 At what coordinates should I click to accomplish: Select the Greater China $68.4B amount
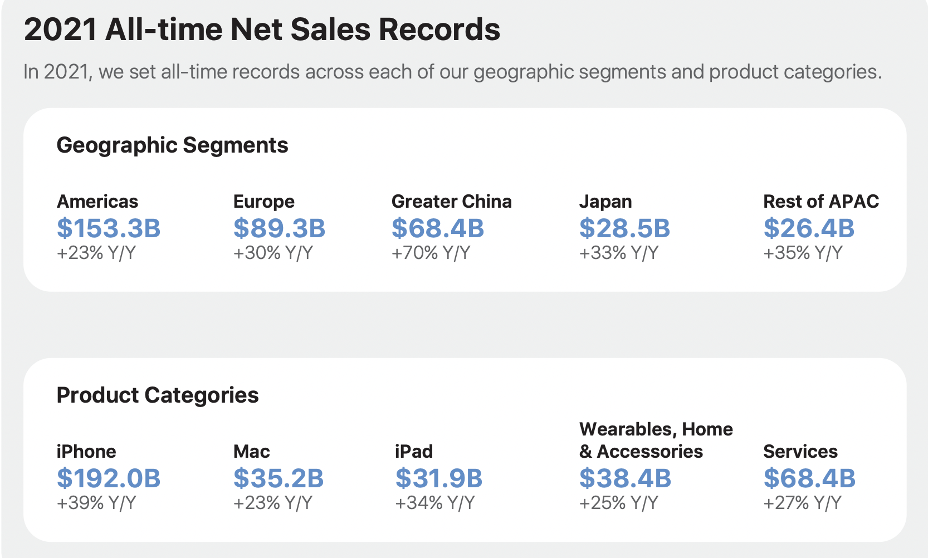tap(438, 228)
